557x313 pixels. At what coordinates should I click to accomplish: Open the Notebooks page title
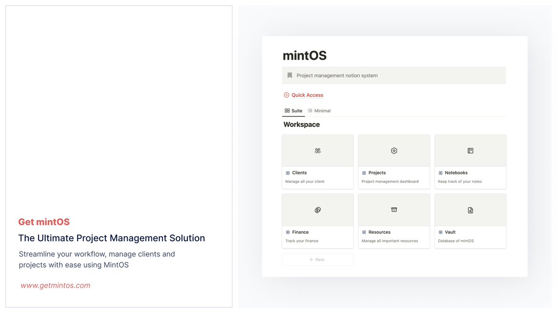click(x=456, y=173)
